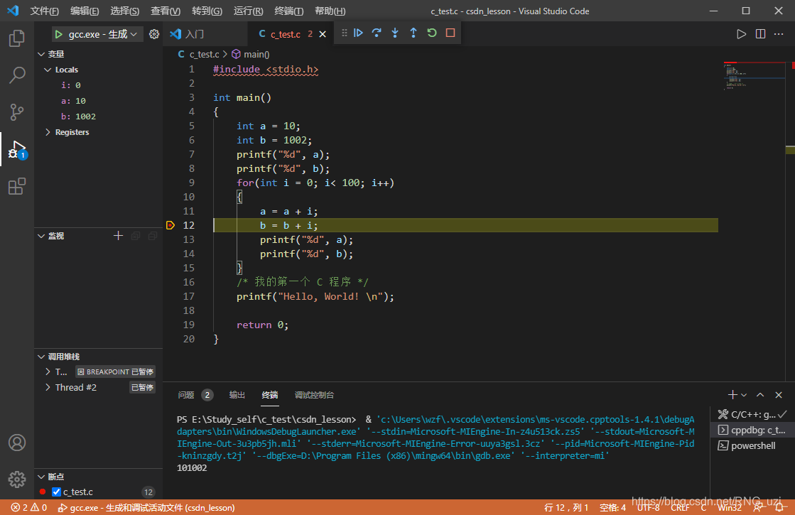Viewport: 795px width, 515px height.
Task: Open the Extensions view
Action: (17, 186)
